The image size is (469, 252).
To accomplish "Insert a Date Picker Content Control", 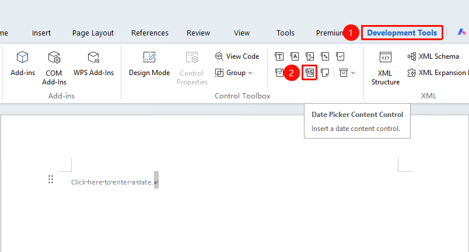I will 310,73.
